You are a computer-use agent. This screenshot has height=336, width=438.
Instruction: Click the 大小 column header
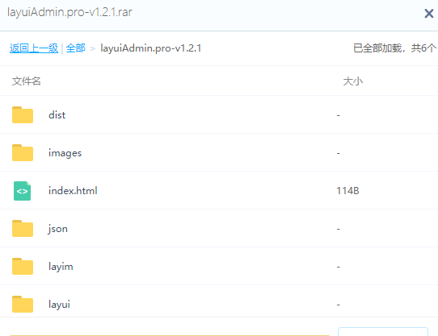(x=353, y=81)
